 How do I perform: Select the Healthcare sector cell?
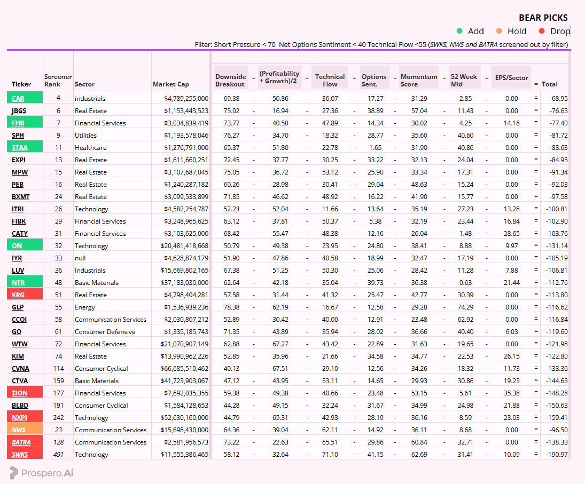pos(91,147)
